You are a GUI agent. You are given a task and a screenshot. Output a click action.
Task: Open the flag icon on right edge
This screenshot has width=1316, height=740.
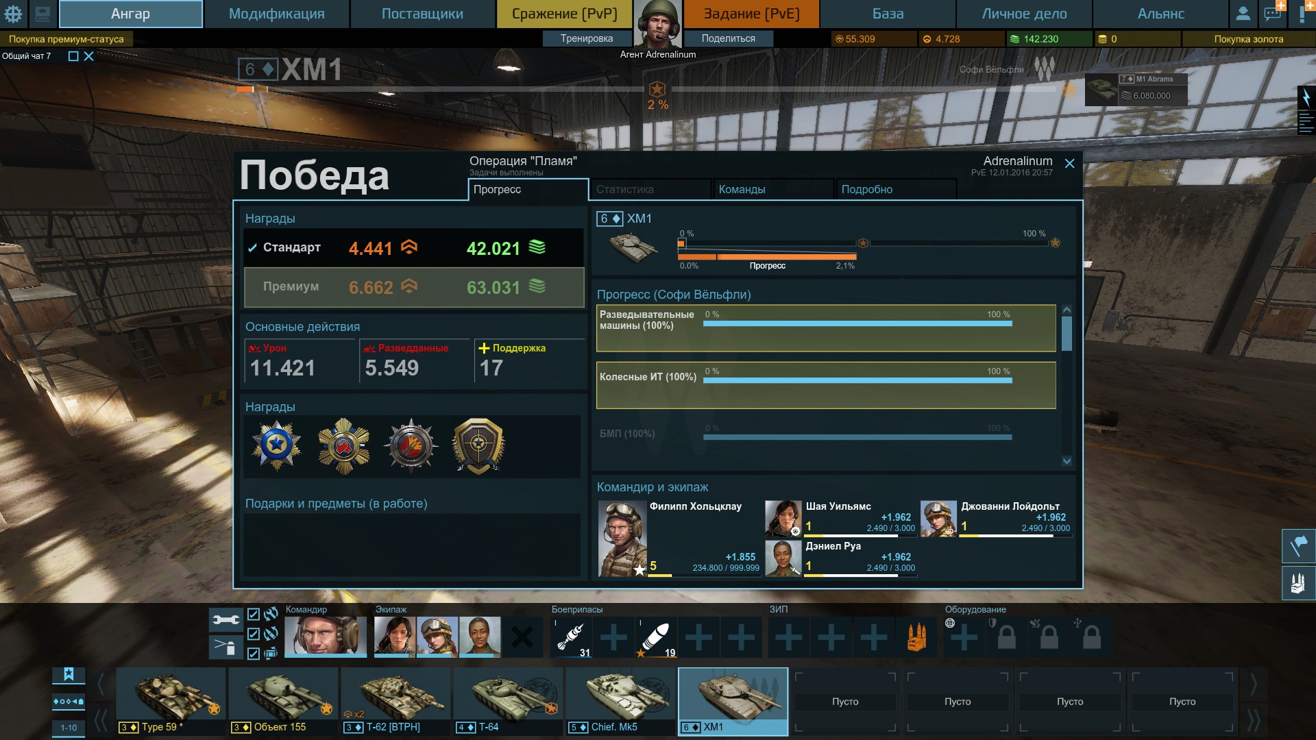[x=1298, y=546]
